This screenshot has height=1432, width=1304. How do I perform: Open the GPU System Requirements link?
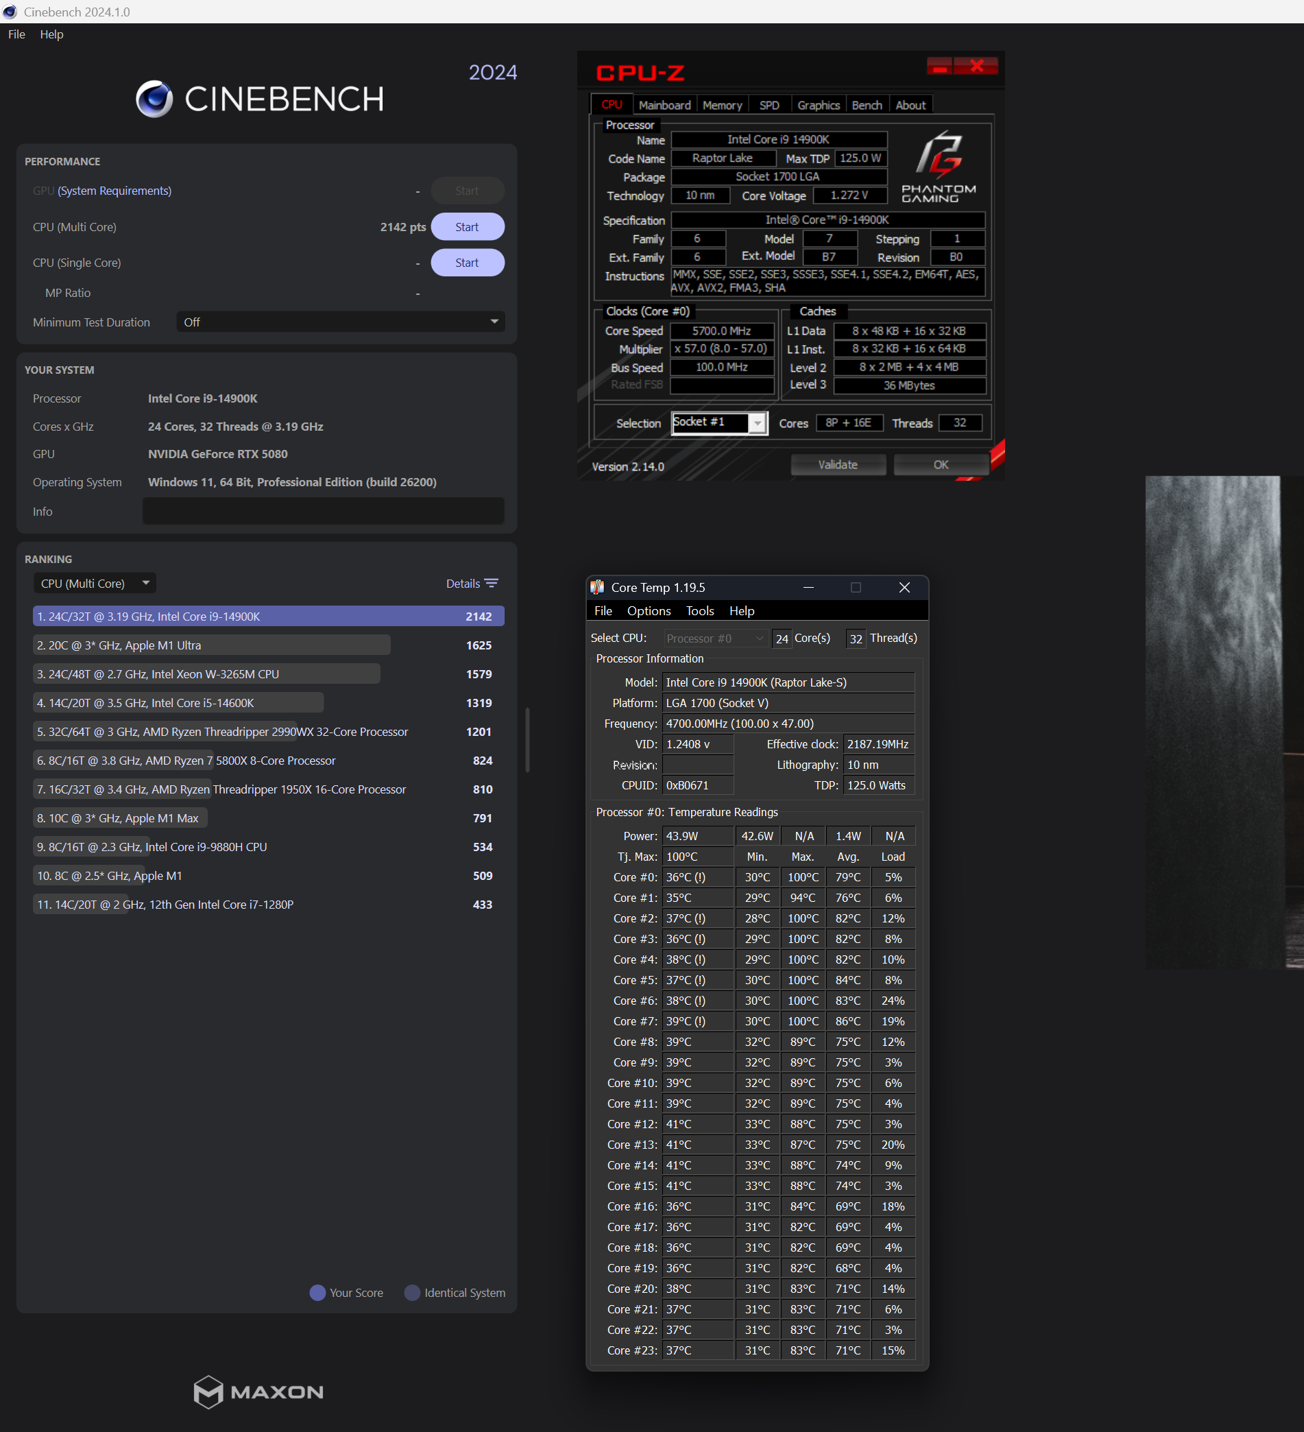tap(114, 191)
